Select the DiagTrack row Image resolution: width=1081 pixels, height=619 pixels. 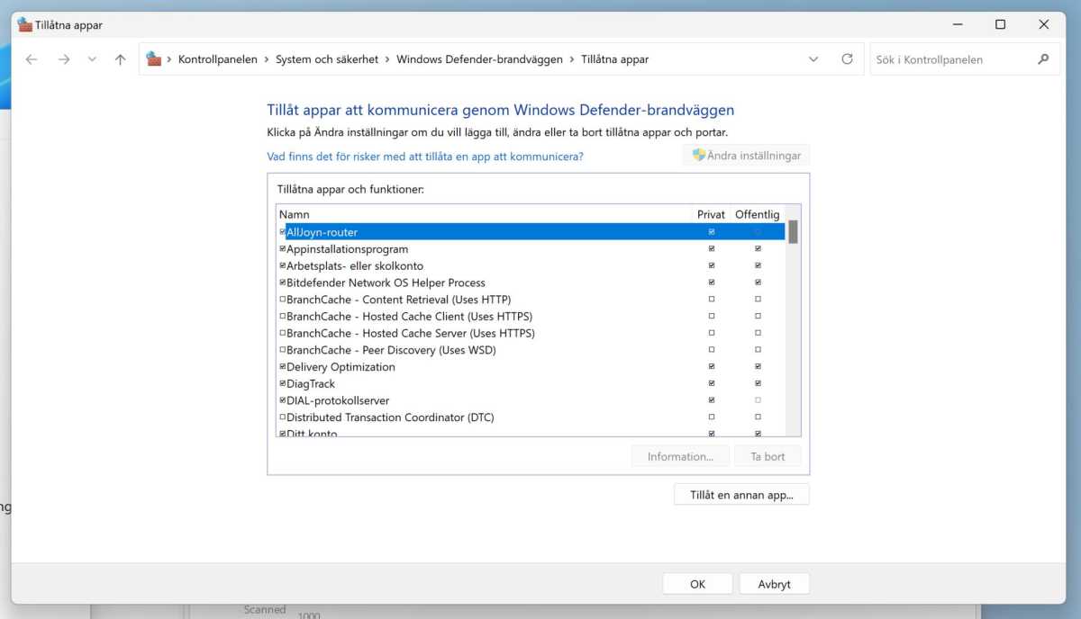click(531, 383)
